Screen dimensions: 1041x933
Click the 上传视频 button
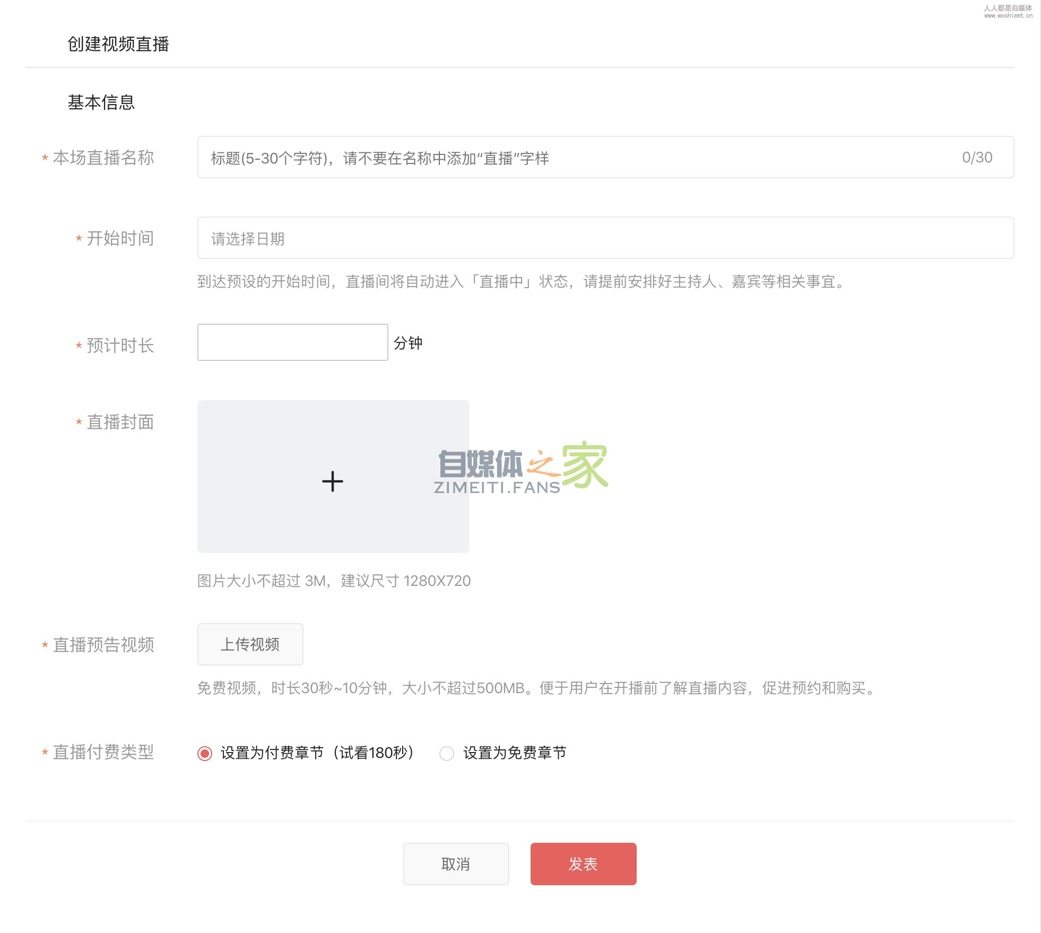[x=250, y=644]
